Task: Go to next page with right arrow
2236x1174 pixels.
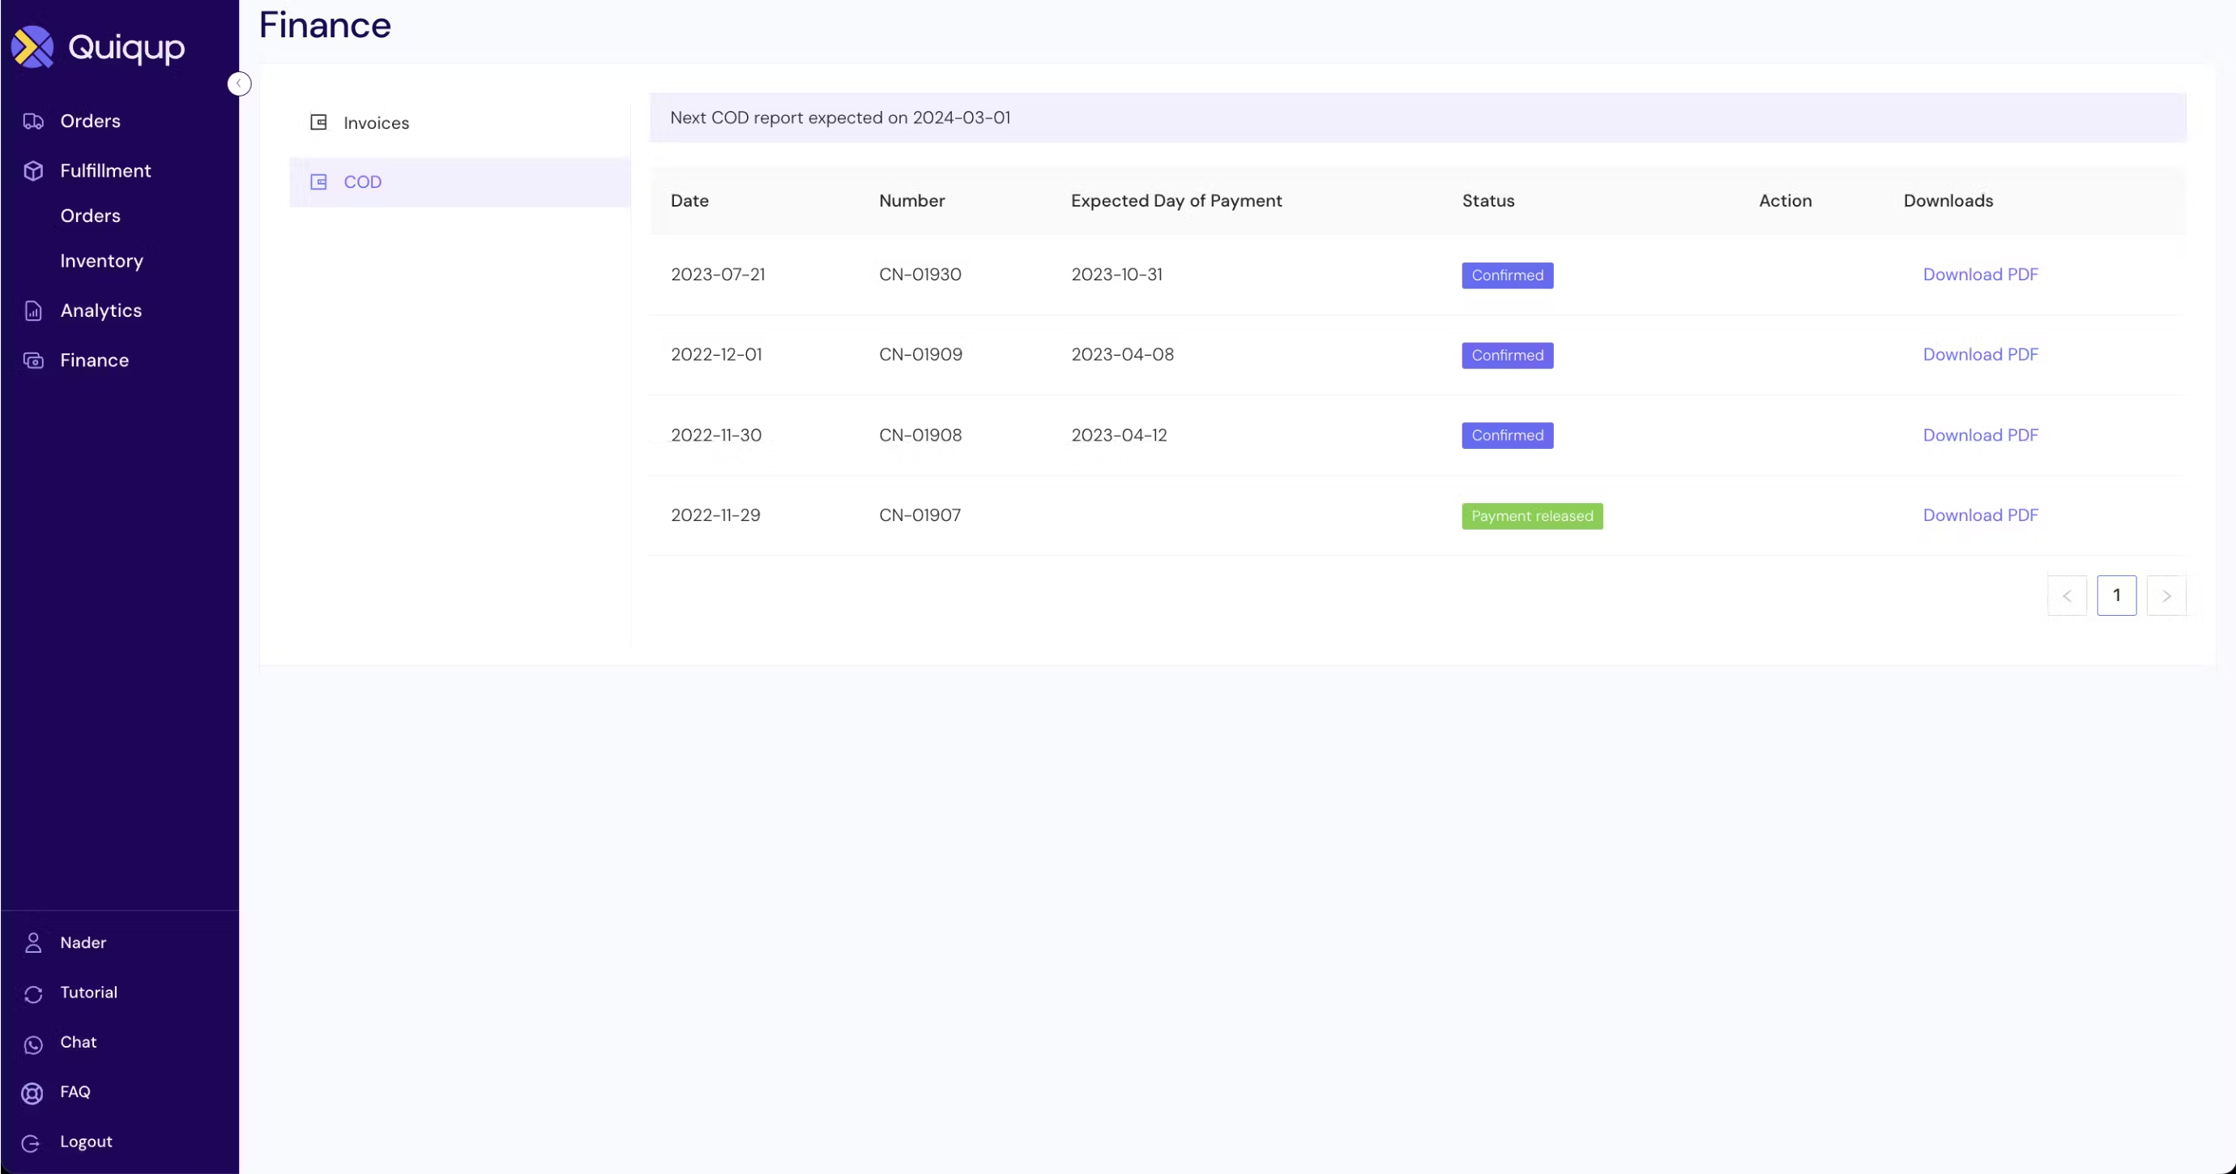Action: click(2166, 596)
